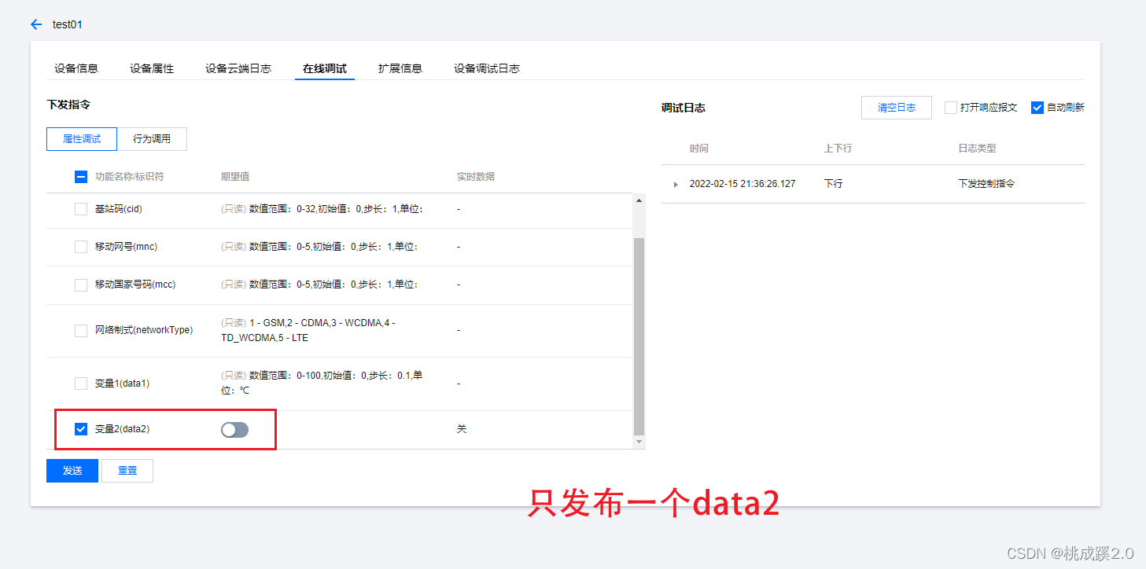Uncheck the 变量2(data2) row checkbox
Screen dimensions: 1146x569
[80, 429]
